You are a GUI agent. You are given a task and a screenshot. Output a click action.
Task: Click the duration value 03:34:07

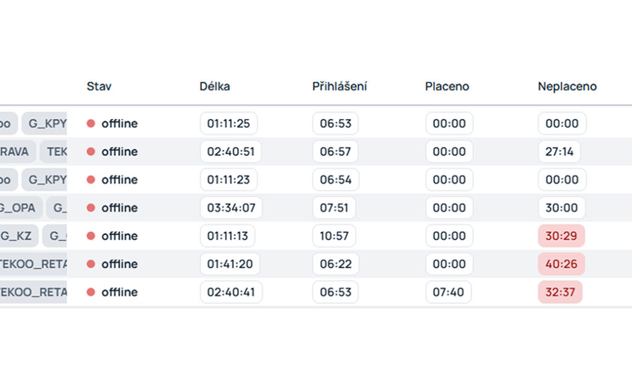231,207
